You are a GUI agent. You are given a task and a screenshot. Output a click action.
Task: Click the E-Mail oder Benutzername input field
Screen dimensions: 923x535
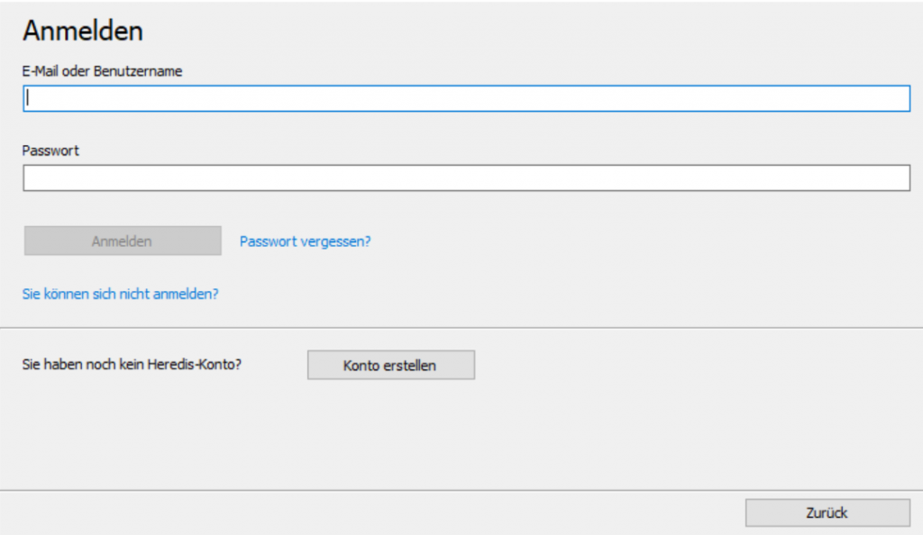point(466,98)
